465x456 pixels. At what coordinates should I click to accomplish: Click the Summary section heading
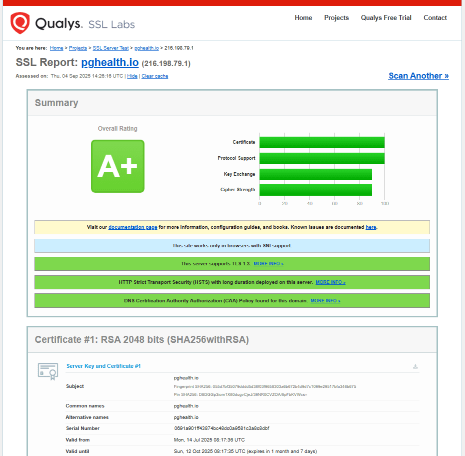pos(56,103)
